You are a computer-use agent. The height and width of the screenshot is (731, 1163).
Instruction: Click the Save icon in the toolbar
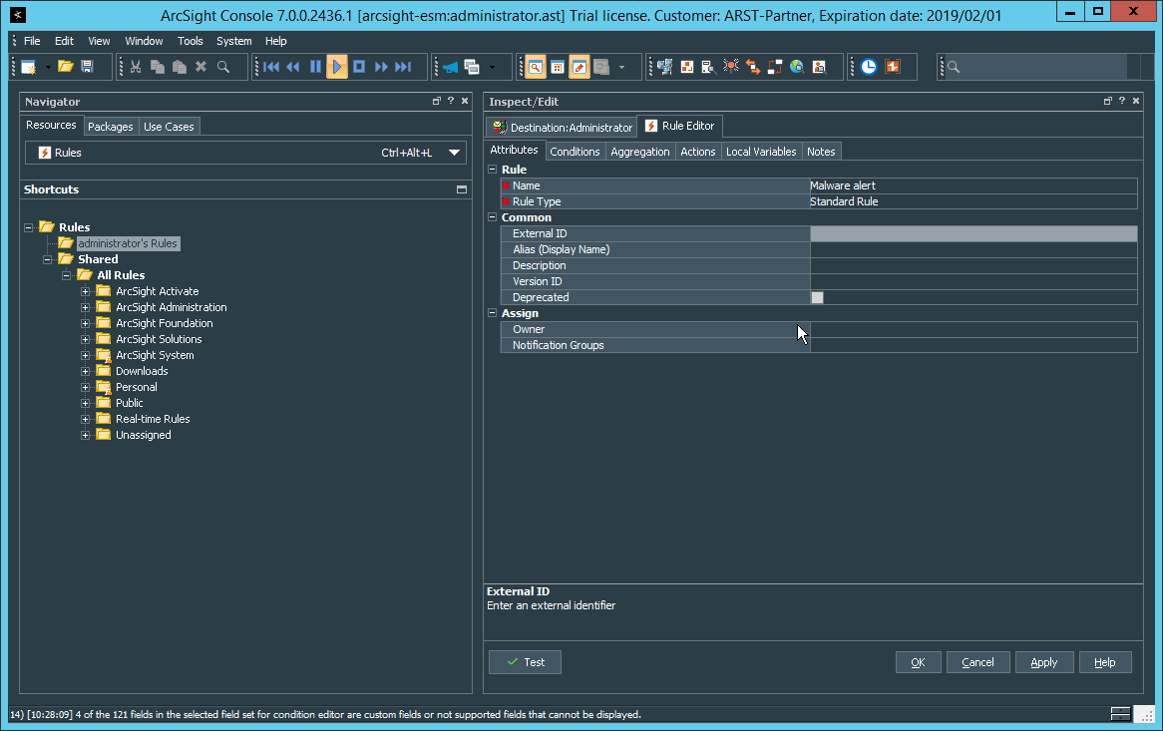[88, 67]
